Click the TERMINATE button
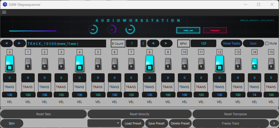The image size is (279, 128). click(x=215, y=30)
